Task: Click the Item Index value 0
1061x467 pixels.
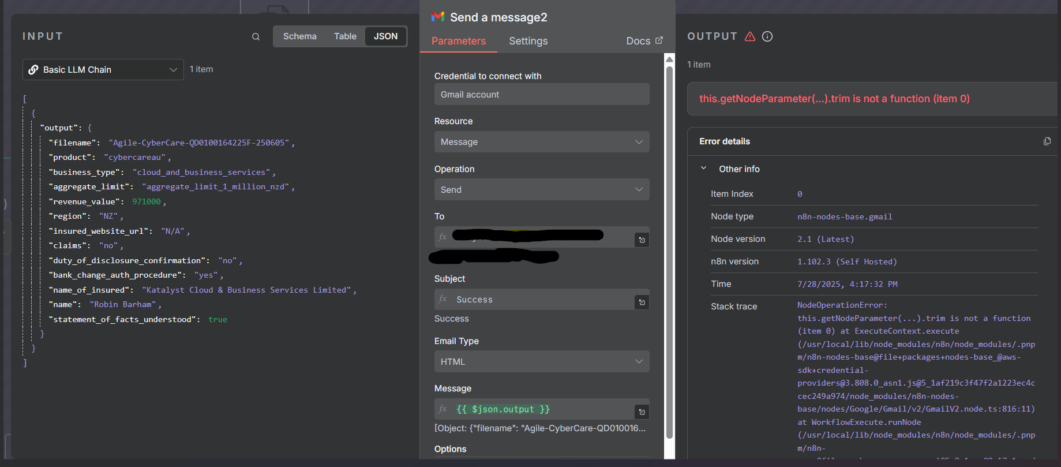Action: [x=800, y=194]
